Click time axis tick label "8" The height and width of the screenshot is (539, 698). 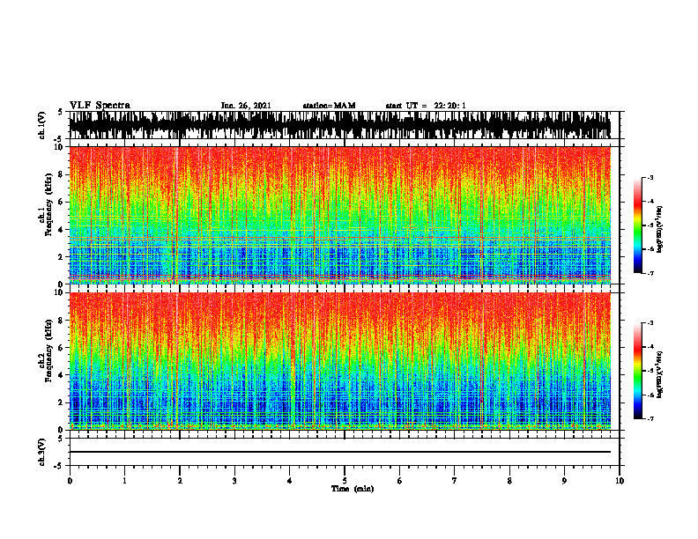(509, 481)
